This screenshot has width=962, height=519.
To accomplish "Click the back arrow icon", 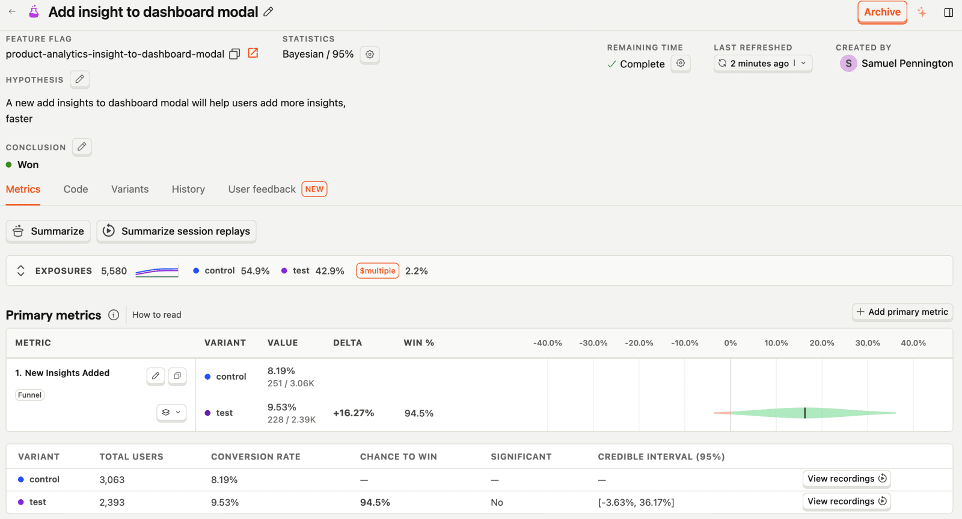I will tap(12, 11).
